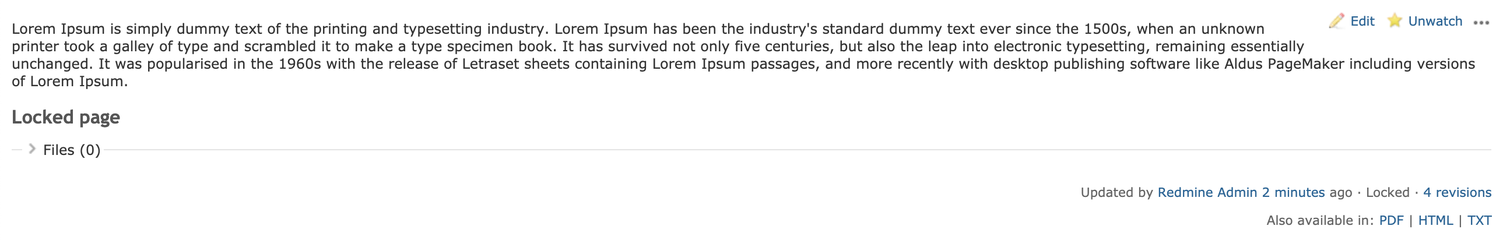Click the Lorem Ipsum paragraph text
The image size is (1503, 240).
743,55
